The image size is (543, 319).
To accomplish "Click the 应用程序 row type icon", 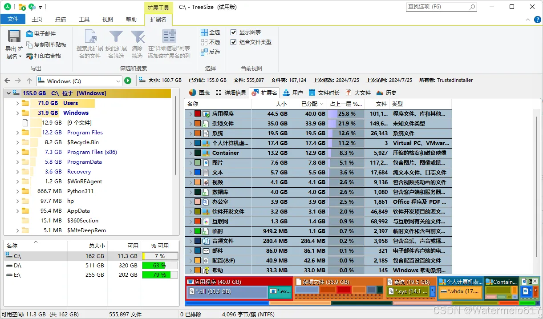I will pos(206,114).
